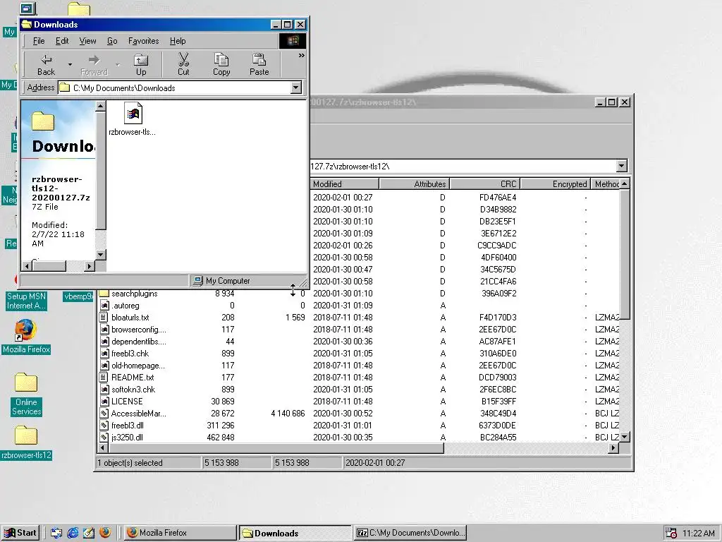This screenshot has height=542, width=722.
Task: Switch to Downloads taskbar button
Action: (x=295, y=533)
